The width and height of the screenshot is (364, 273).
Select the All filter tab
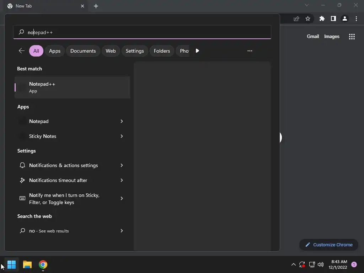[x=36, y=51]
